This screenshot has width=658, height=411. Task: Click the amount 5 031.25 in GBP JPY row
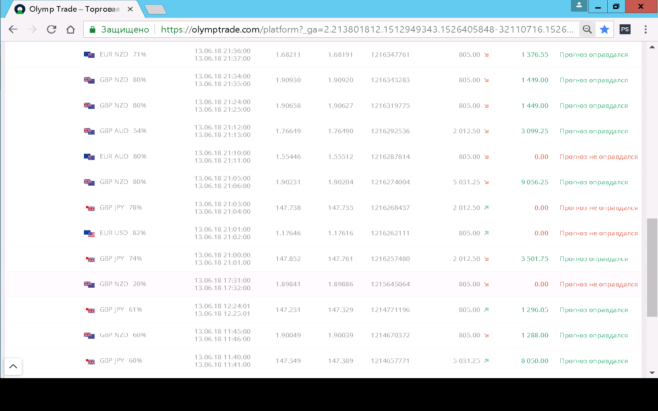(466, 361)
